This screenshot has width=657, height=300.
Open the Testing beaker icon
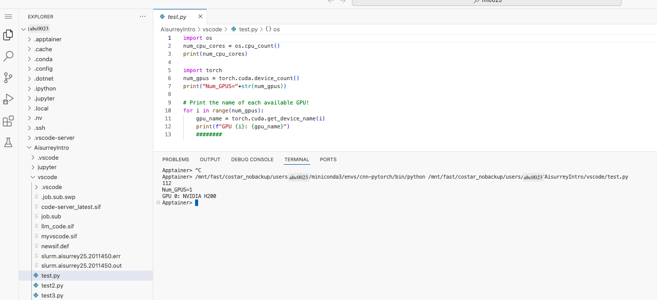[x=8, y=143]
